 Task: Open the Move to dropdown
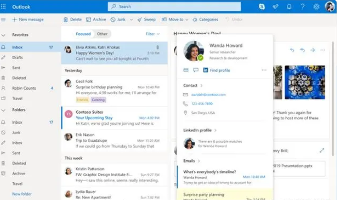(175, 19)
